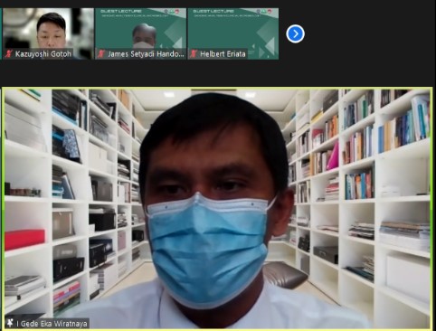Show next participants with the blue arrow

pyautogui.click(x=295, y=33)
